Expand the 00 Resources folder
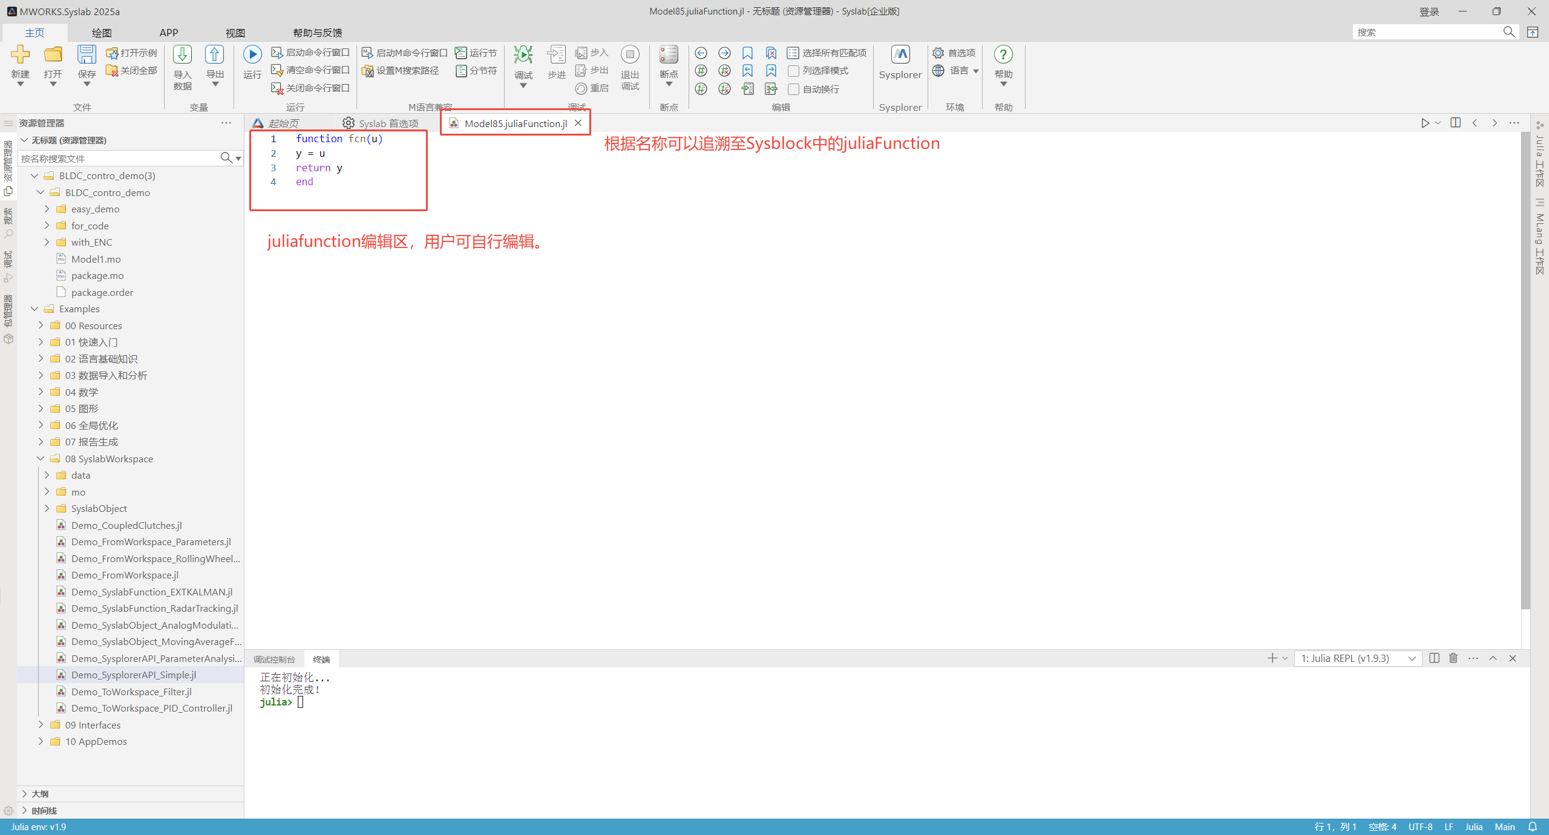 point(41,326)
